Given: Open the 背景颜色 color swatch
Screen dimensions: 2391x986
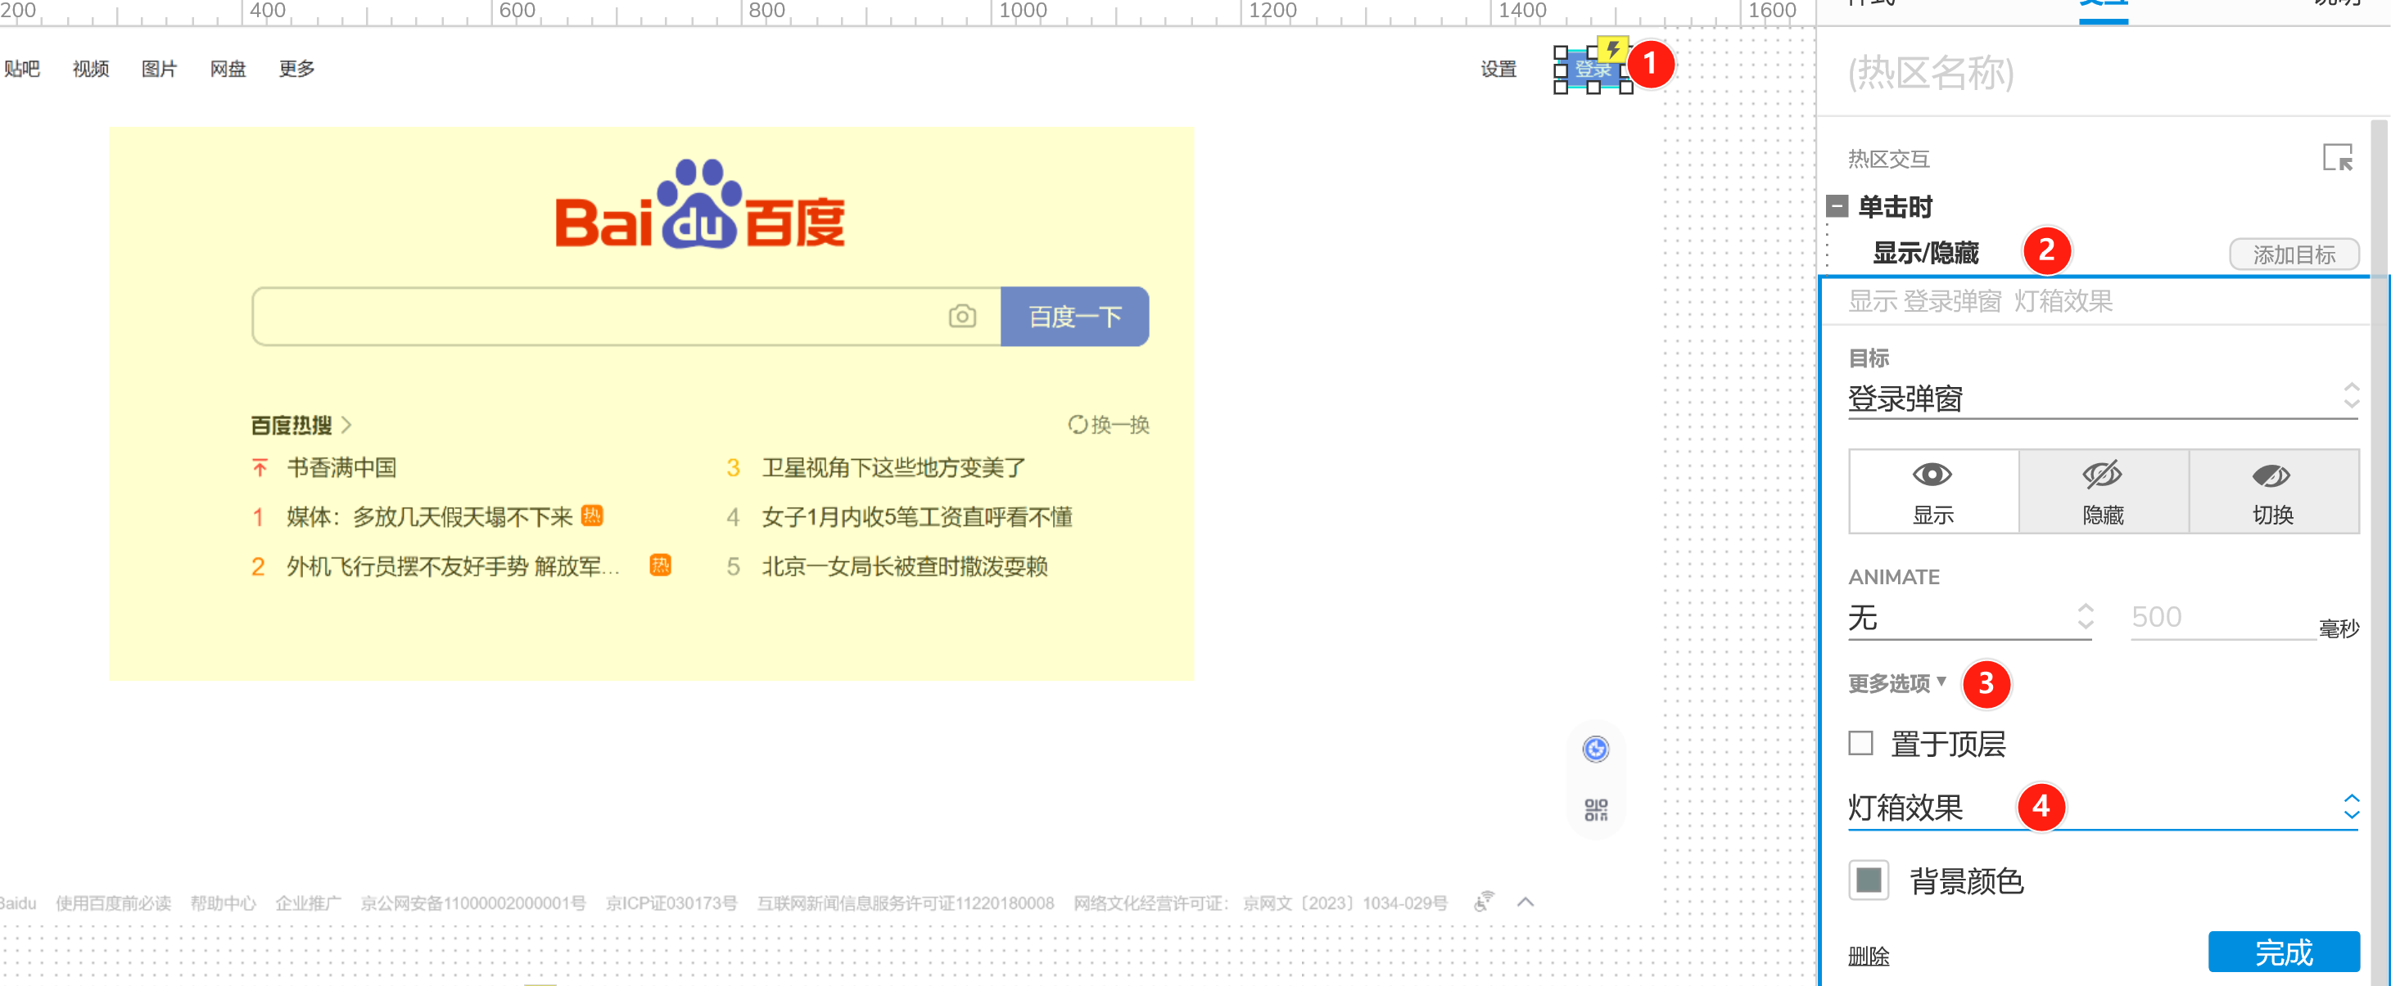Looking at the screenshot, I should 1869,880.
